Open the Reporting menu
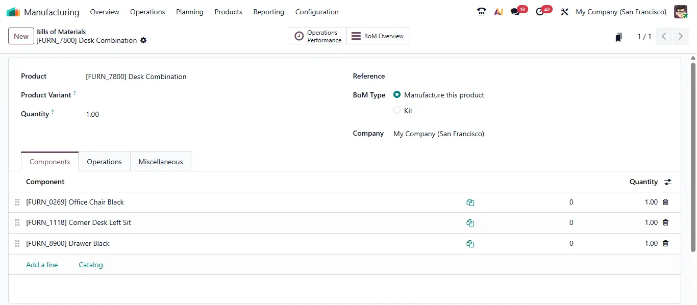Viewport: 697px width, 305px height. click(269, 12)
